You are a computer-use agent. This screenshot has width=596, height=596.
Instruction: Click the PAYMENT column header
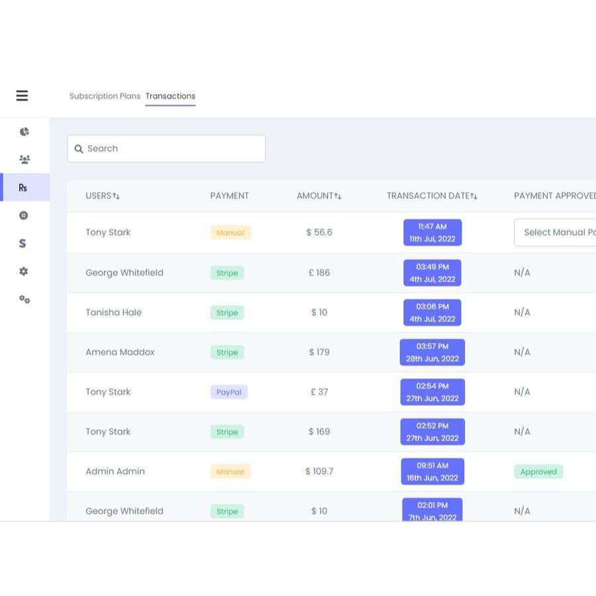click(x=229, y=196)
